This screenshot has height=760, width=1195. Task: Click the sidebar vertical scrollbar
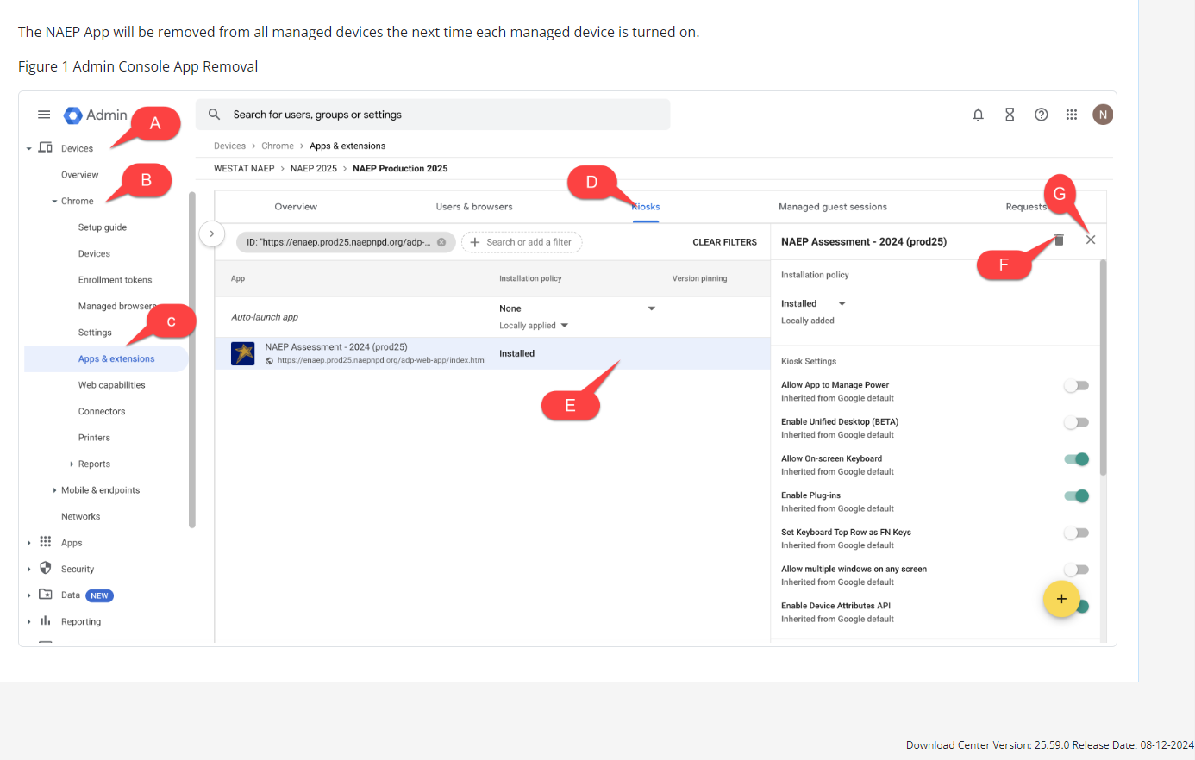[192, 359]
